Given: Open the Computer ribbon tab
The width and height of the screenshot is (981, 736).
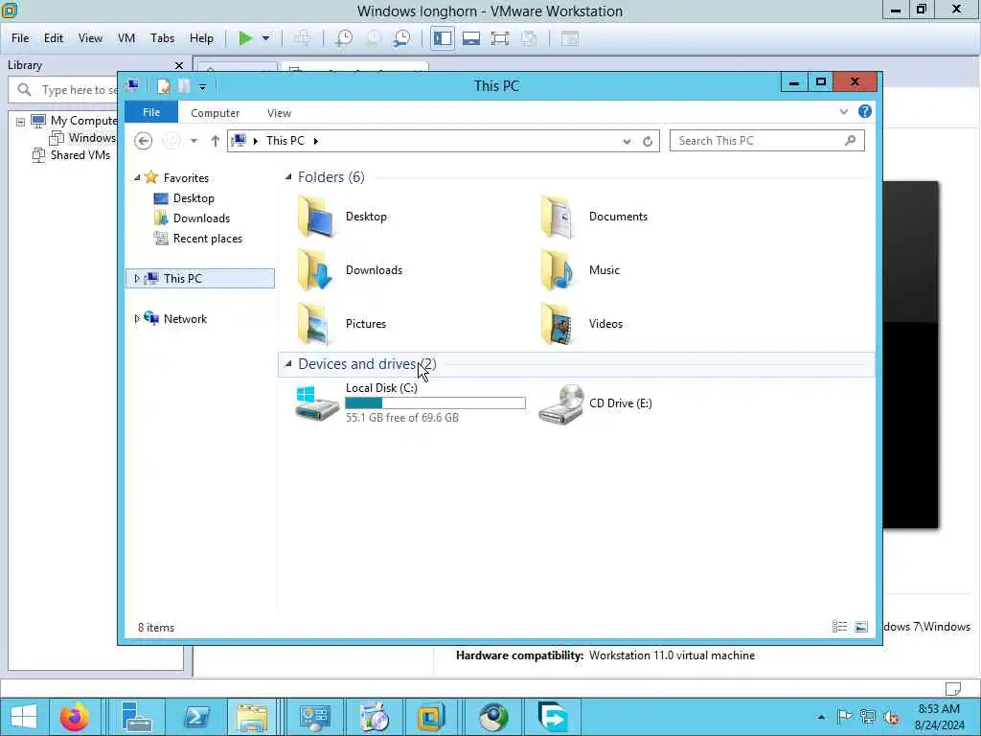Looking at the screenshot, I should click(216, 113).
